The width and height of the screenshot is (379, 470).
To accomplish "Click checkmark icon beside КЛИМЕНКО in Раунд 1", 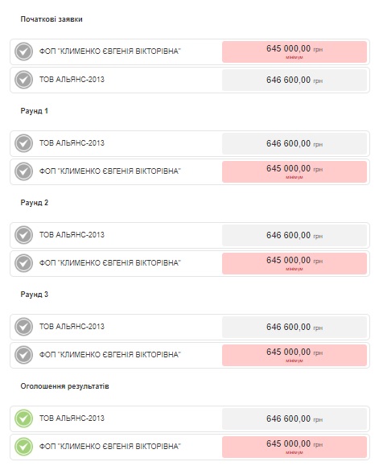I will pyautogui.click(x=23, y=171).
